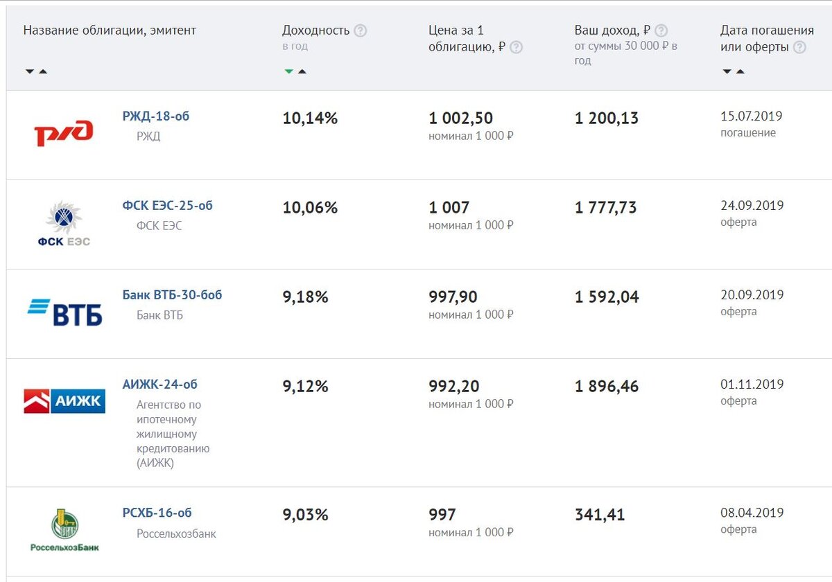Image resolution: width=832 pixels, height=582 pixels.
Task: Click the date 08.04.2019
Action: click(x=752, y=513)
